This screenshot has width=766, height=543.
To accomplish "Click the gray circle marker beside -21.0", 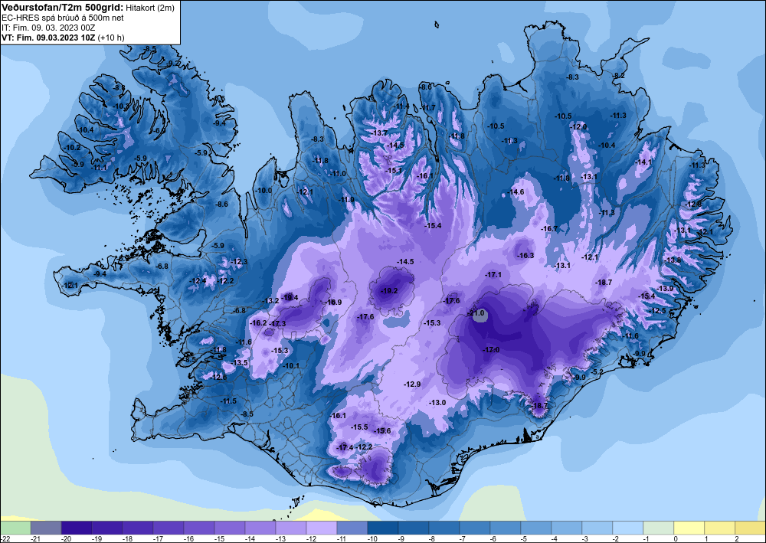I will (481, 315).
